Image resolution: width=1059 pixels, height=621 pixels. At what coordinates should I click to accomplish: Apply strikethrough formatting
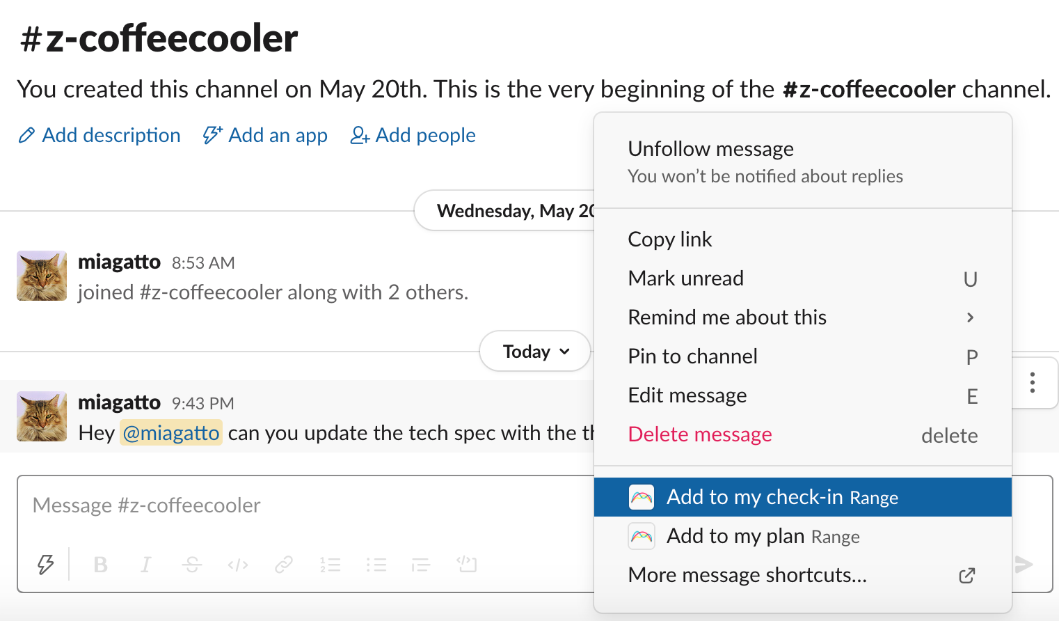tap(192, 565)
